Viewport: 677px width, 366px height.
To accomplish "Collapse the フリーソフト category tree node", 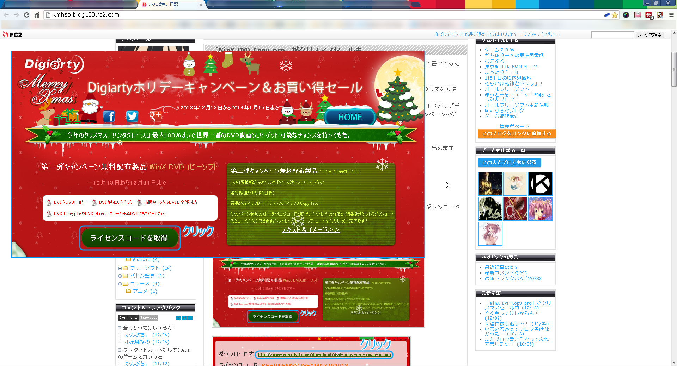I will pos(120,268).
